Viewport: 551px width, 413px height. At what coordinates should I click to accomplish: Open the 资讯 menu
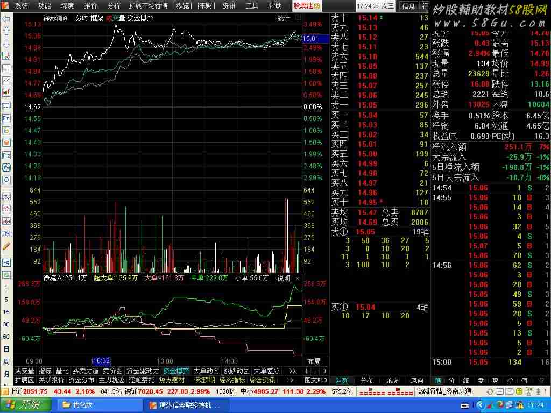click(229, 5)
